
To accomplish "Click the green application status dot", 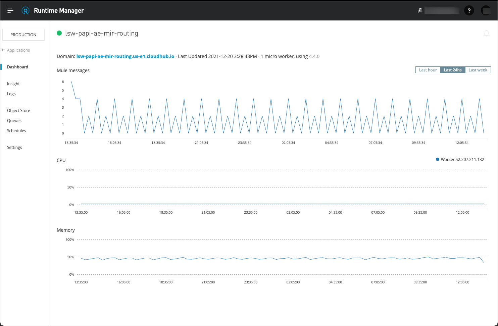I will tap(59, 33).
